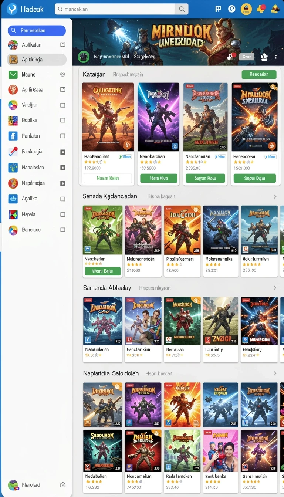Select the Apitkinga sidebar item
This screenshot has height=497, width=284.
pos(37,60)
